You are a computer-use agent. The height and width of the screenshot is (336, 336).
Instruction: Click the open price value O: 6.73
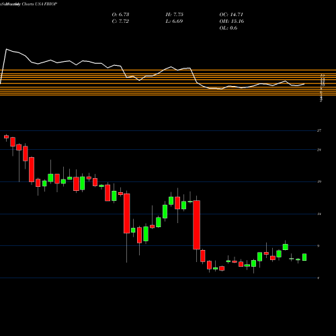[x=120, y=15]
